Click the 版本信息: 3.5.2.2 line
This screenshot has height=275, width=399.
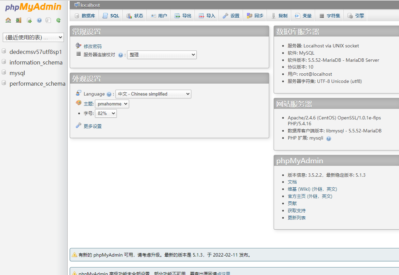coord(327,175)
